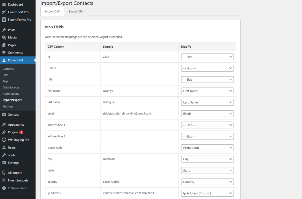Open the Data Sources submenu item

(x=11, y=88)
